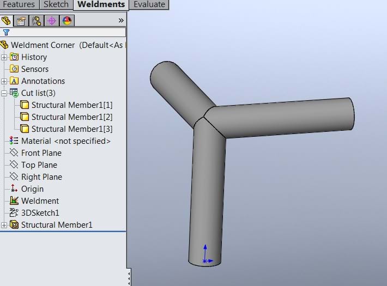
Task: Show more manager tabs with double chevron
Action: [121, 21]
